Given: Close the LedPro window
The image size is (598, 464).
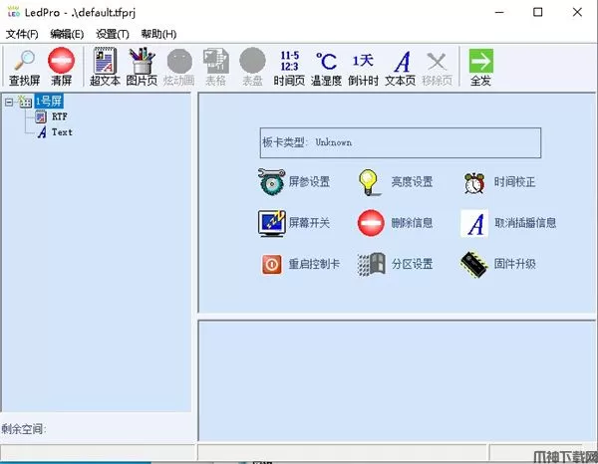Looking at the screenshot, I should tap(577, 12).
